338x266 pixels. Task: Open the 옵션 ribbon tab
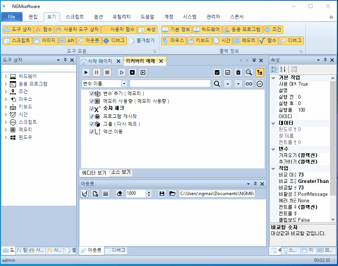98,17
